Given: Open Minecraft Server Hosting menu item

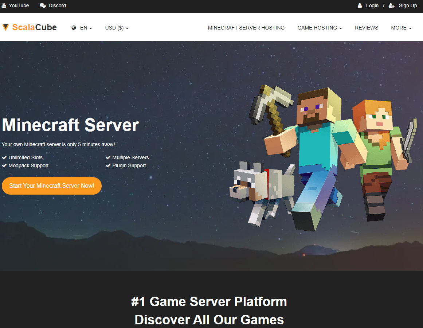Looking at the screenshot, I should click(x=246, y=28).
